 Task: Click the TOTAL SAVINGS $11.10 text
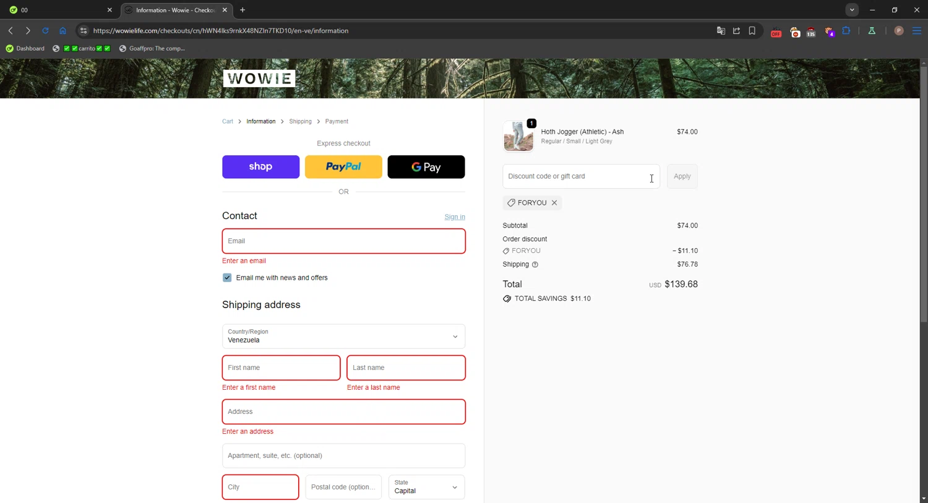552,299
